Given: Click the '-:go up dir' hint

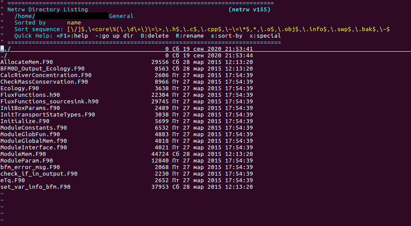Looking at the screenshot, I should pos(114,35).
